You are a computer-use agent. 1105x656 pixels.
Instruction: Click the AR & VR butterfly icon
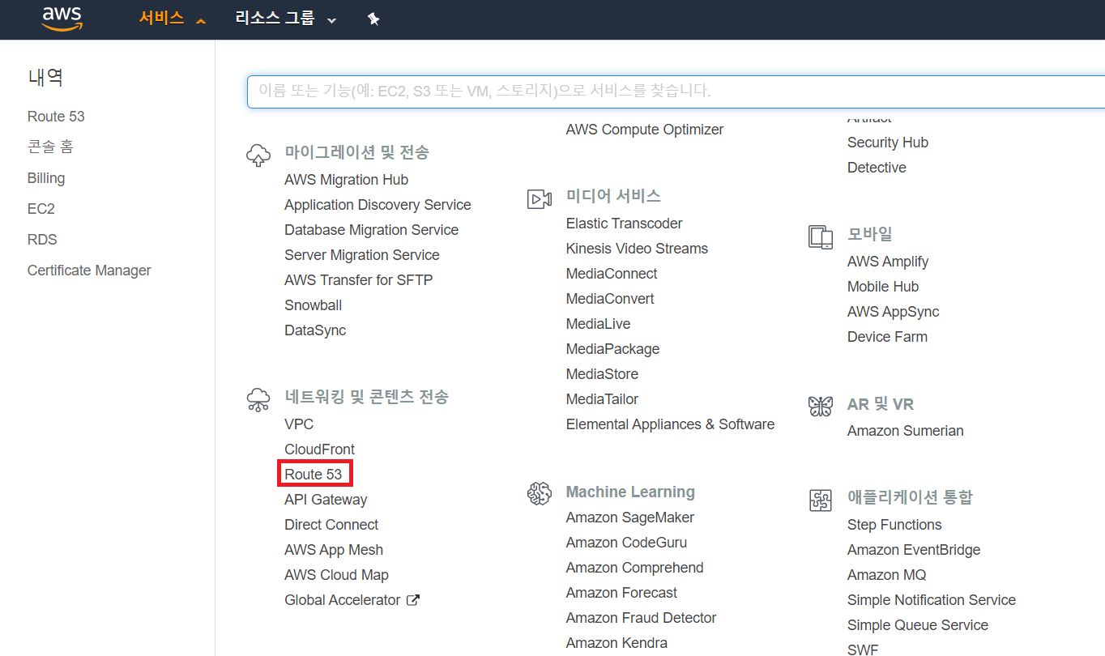[x=821, y=406]
